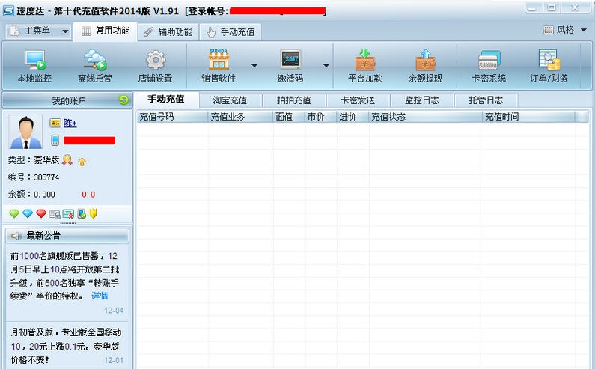Screen dimensions: 595x369
Task: Click the yellow shield icon
Action: (94, 214)
